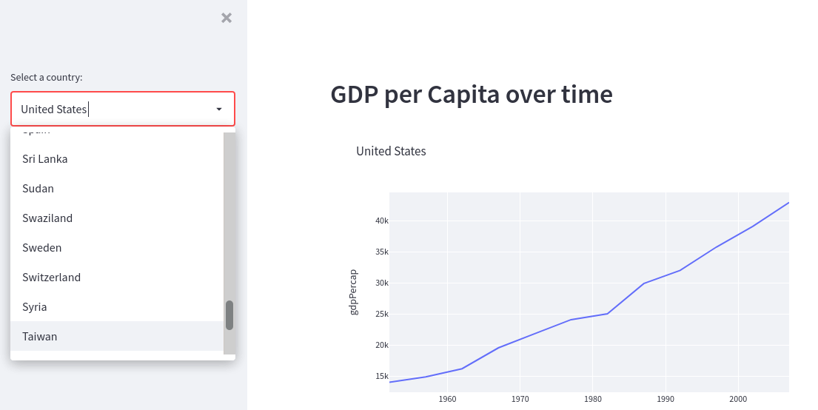Pick Swaziland from the dropdown options
Viewport: 818px width, 410px height.
coord(117,218)
